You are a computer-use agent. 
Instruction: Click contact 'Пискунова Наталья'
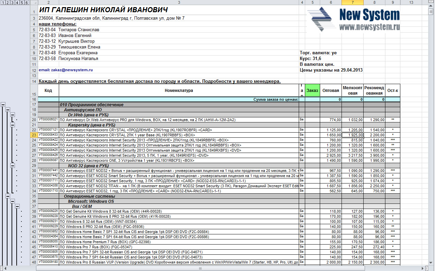tap(78, 59)
